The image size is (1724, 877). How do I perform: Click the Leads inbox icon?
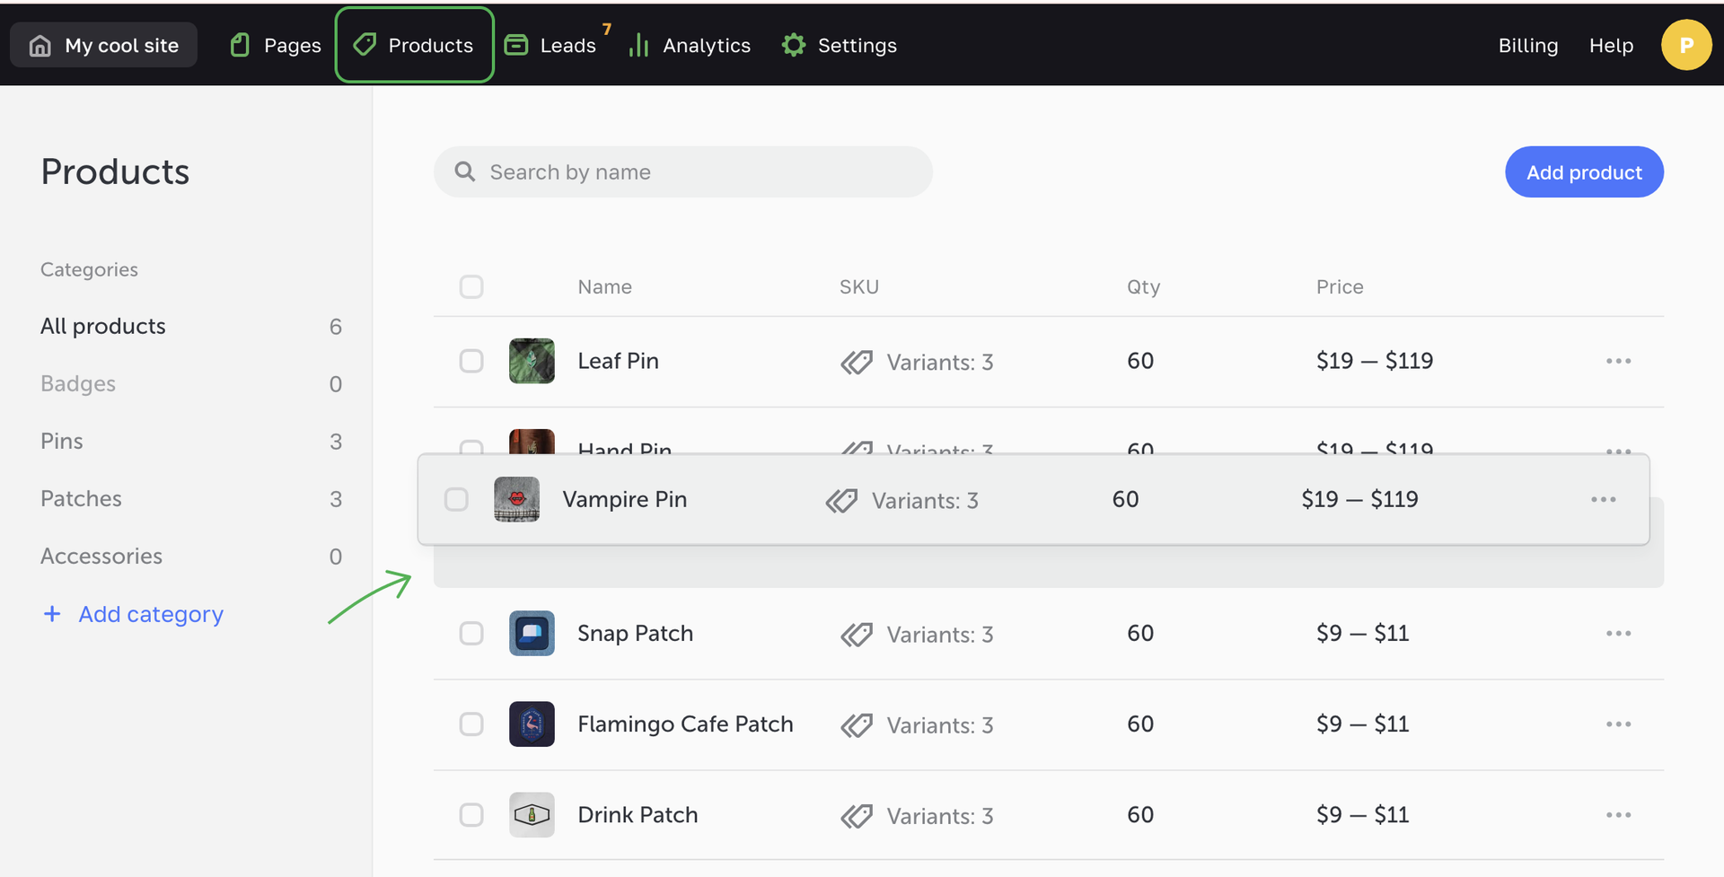tap(516, 45)
